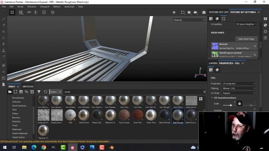Click the shelf export arrow icon
This screenshot has height=151, width=269.
(32, 92)
